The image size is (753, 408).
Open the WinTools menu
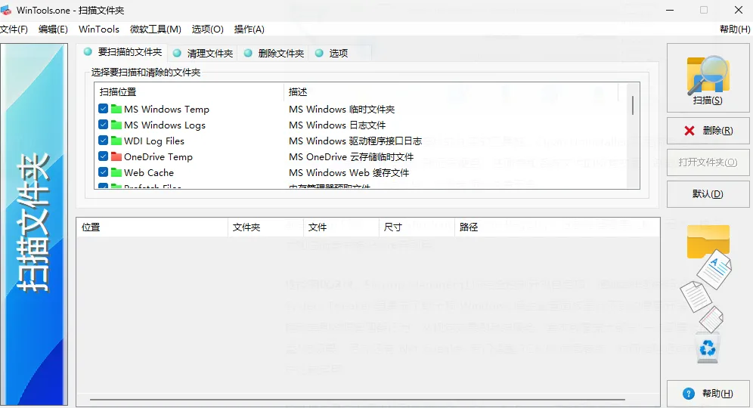click(99, 29)
